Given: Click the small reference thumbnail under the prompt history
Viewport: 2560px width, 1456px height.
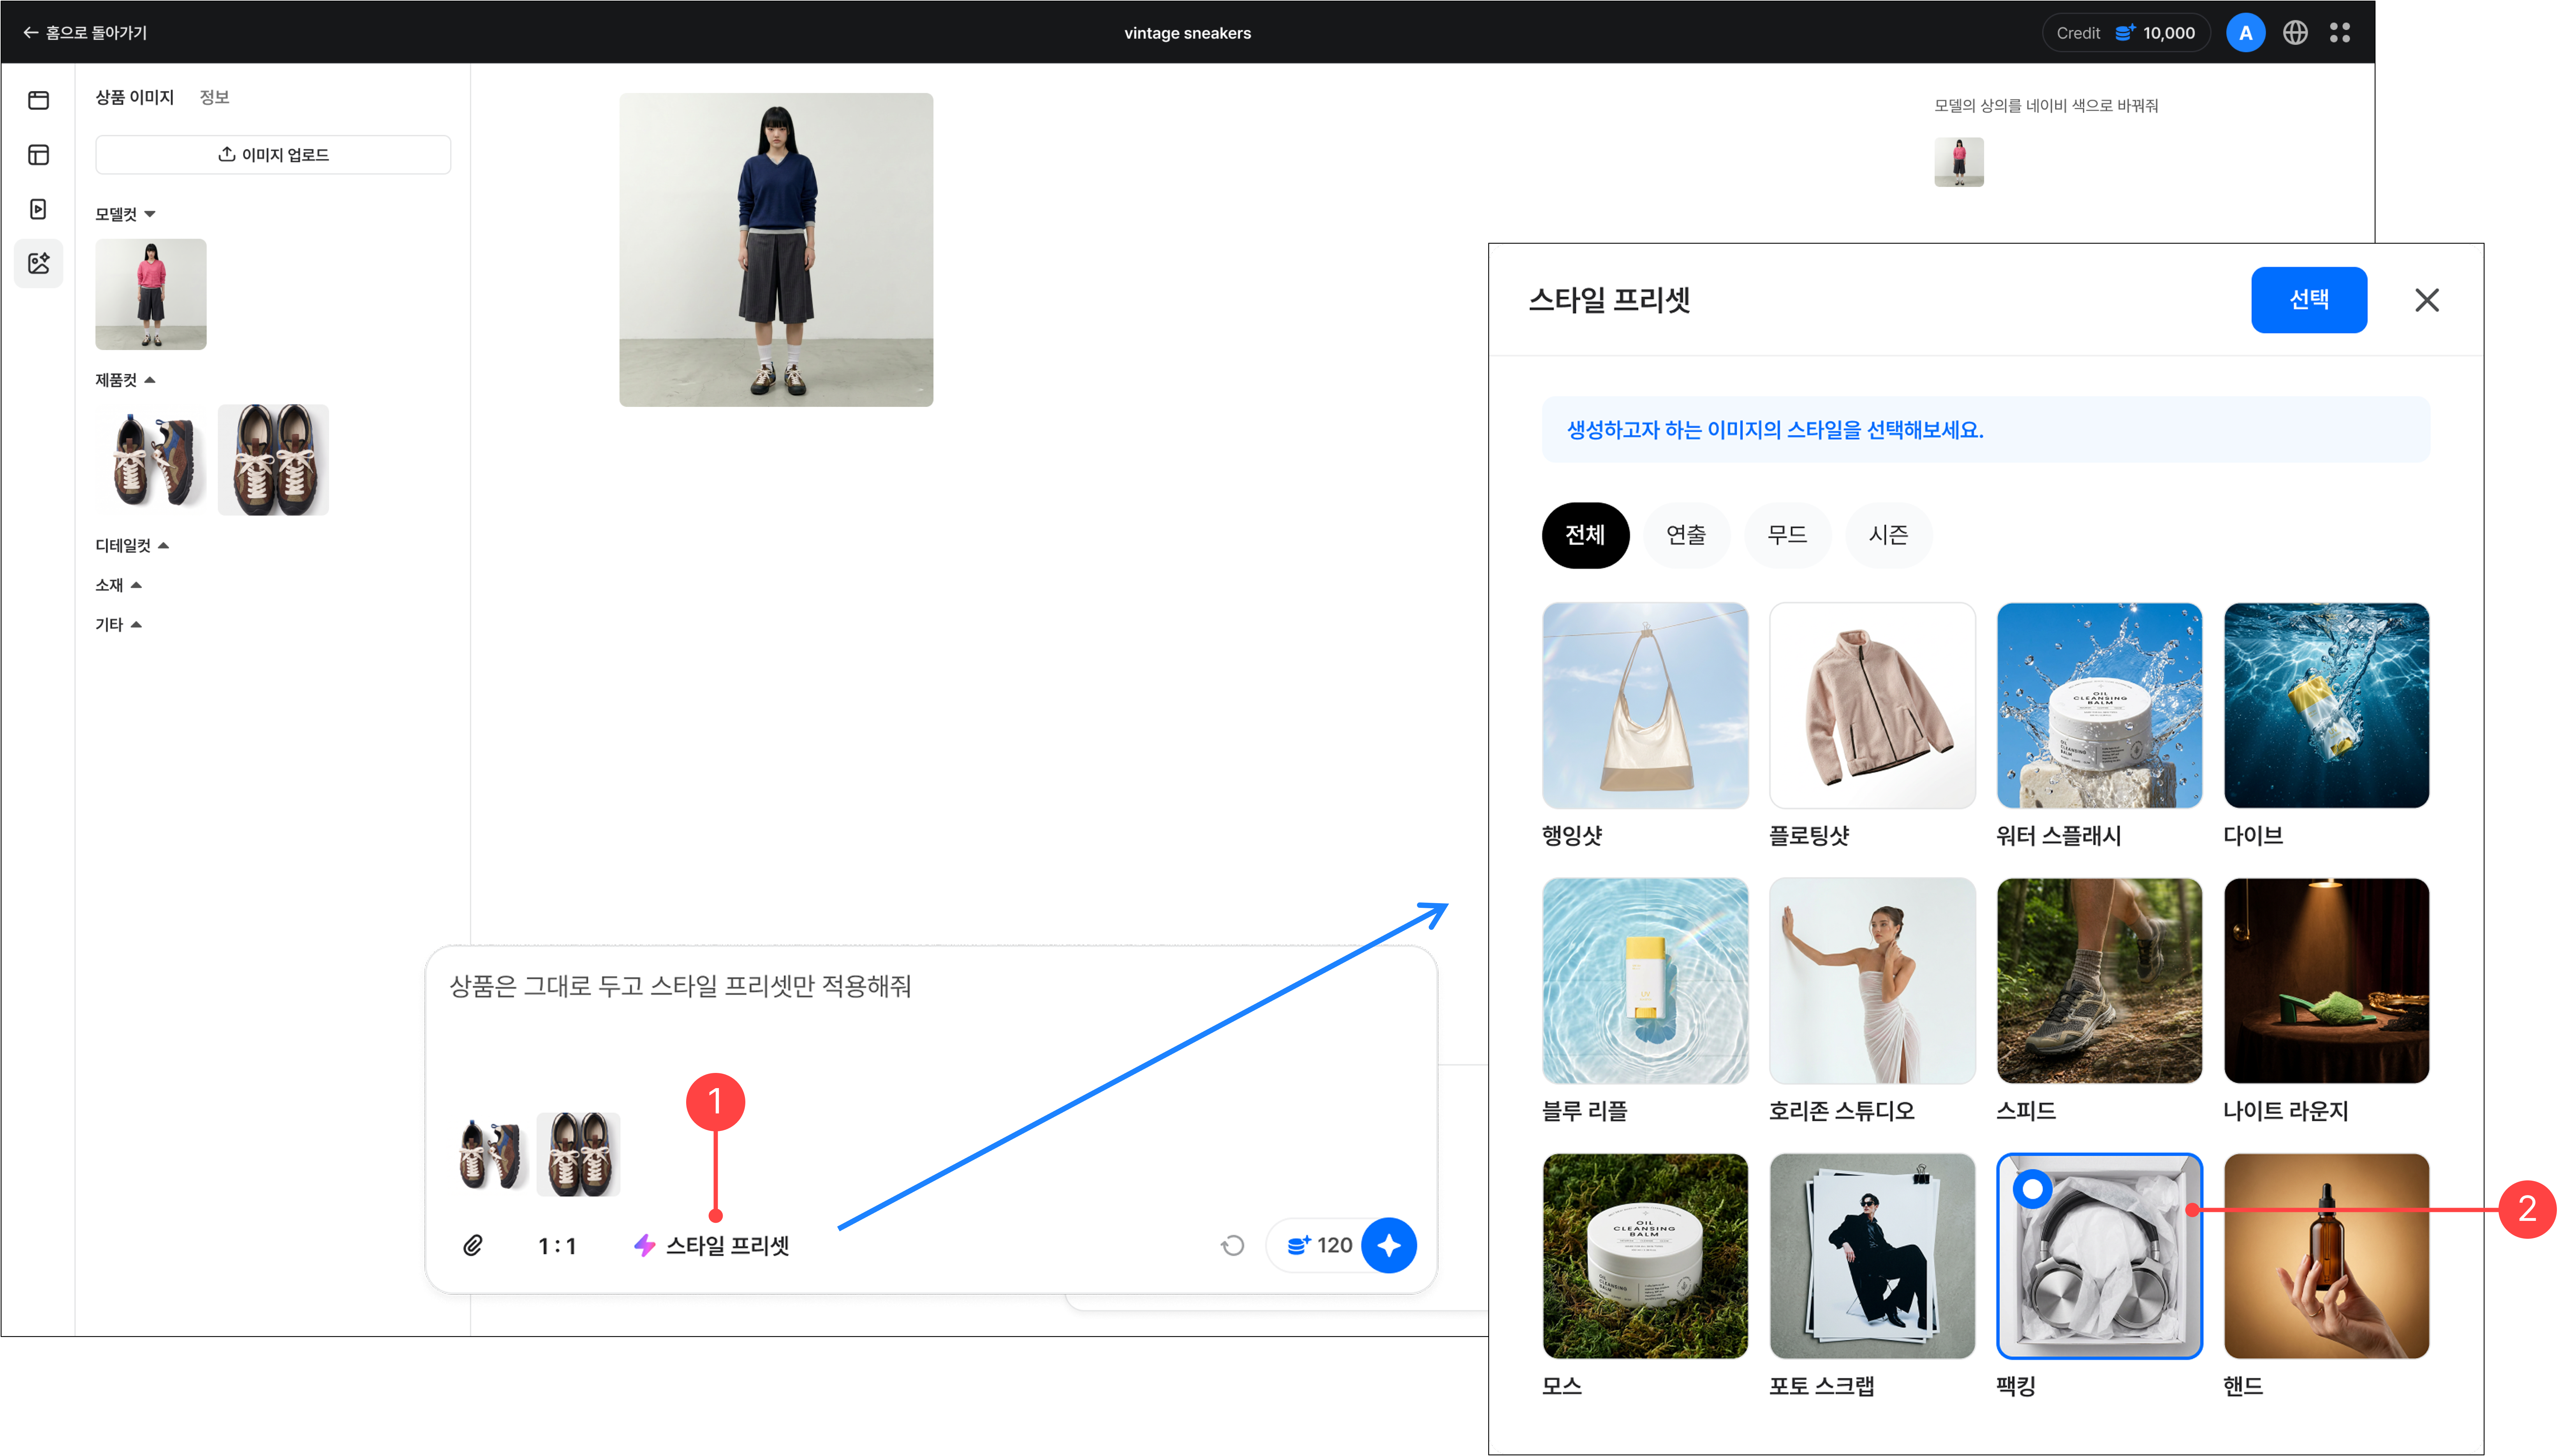Looking at the screenshot, I should coord(1959,162).
